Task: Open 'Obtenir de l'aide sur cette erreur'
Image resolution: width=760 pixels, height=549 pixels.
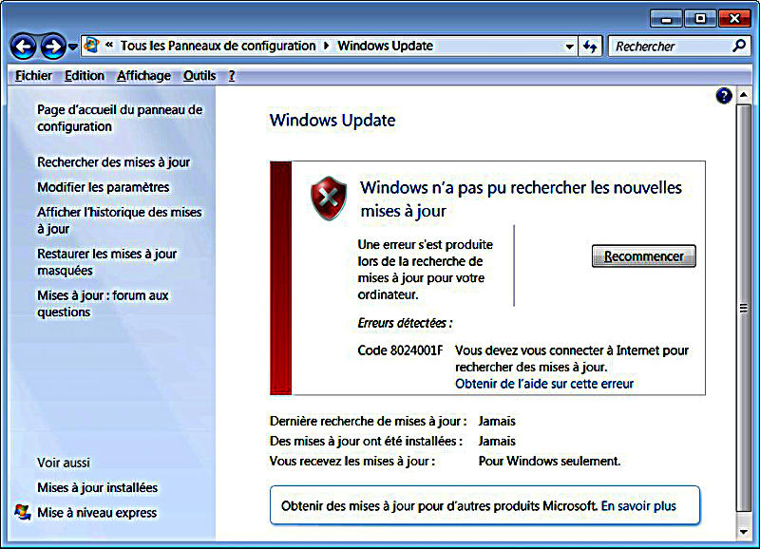Action: coord(544,384)
